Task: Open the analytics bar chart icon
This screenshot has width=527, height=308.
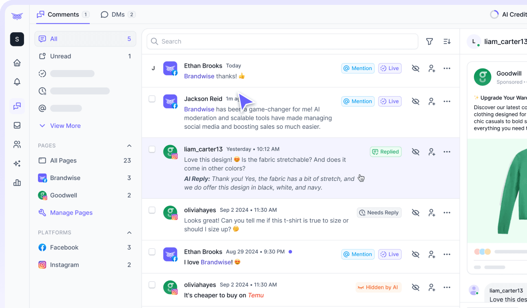Action: 17,183
